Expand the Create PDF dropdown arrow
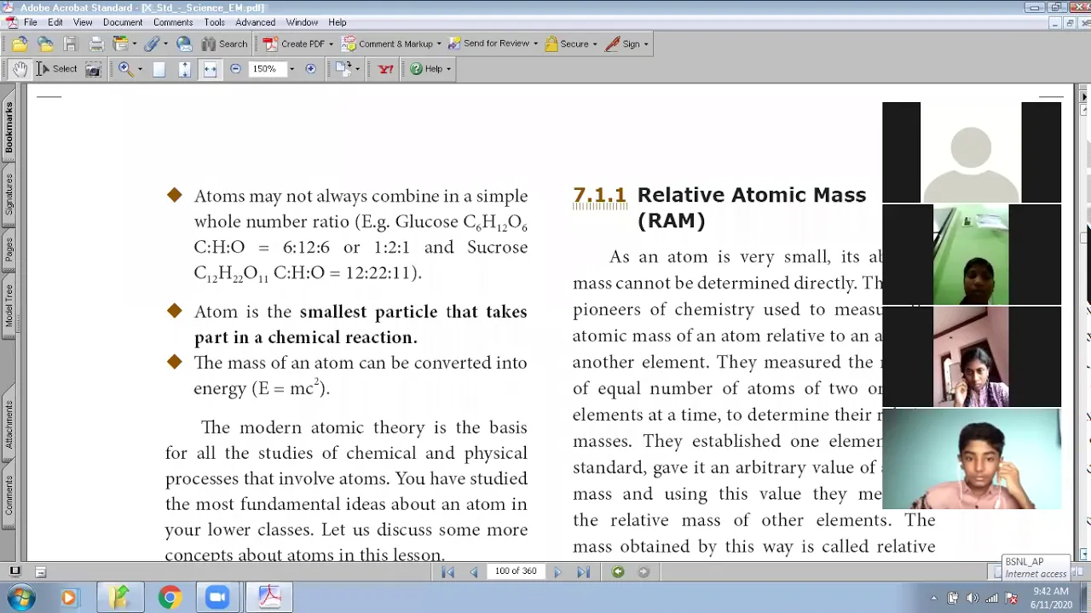The image size is (1091, 613). 331,44
